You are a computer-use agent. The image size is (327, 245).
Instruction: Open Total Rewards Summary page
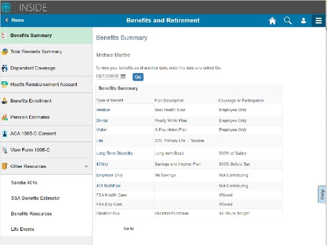pyautogui.click(x=46, y=52)
